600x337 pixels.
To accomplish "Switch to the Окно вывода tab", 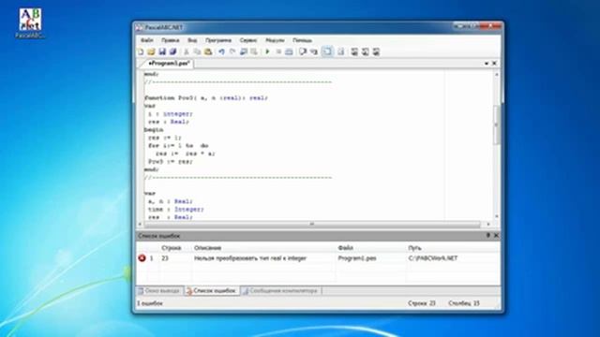I will click(x=159, y=291).
